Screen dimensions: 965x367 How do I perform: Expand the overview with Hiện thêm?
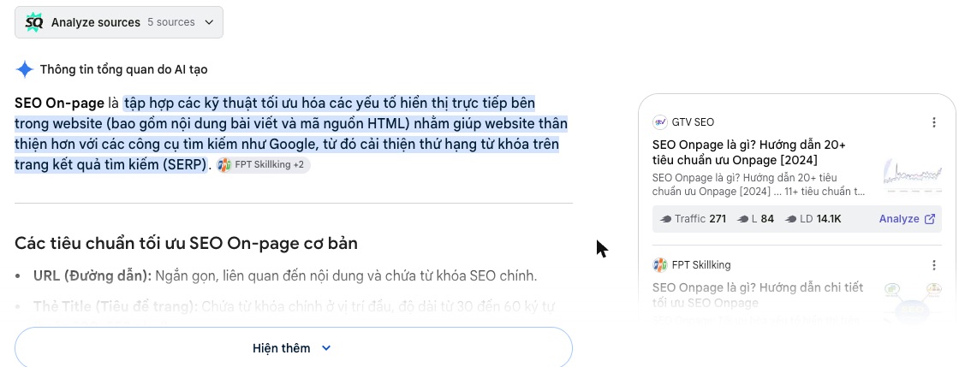[x=294, y=348]
